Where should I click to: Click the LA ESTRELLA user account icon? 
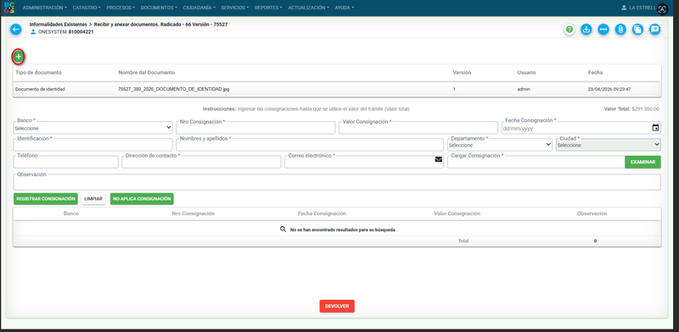coord(624,8)
